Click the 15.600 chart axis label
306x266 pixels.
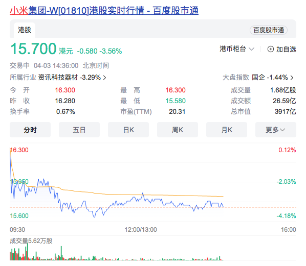coord(19,216)
